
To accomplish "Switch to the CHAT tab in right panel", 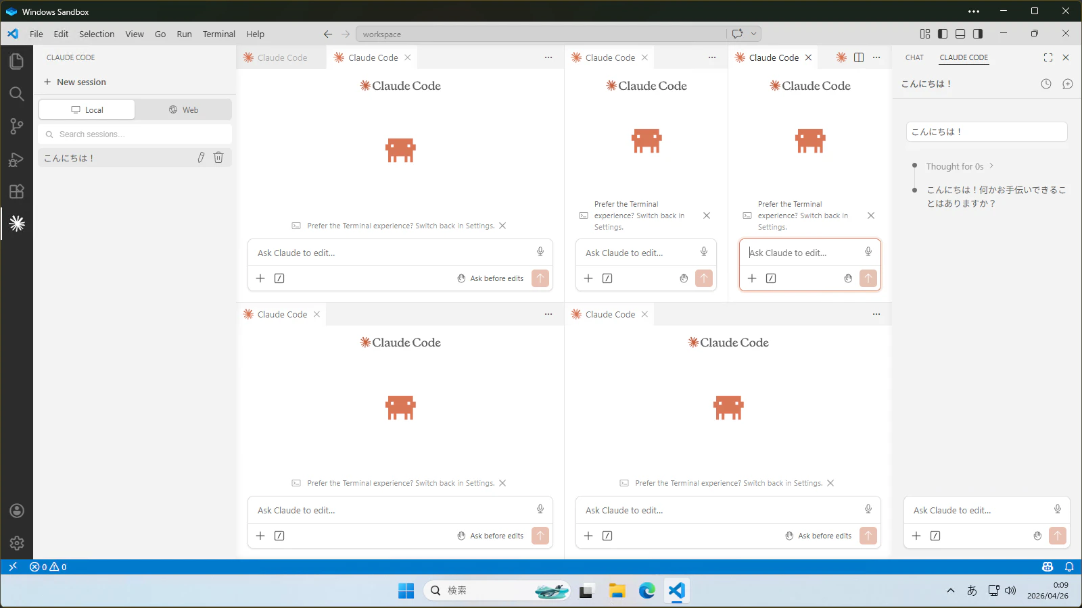I will pos(914,57).
